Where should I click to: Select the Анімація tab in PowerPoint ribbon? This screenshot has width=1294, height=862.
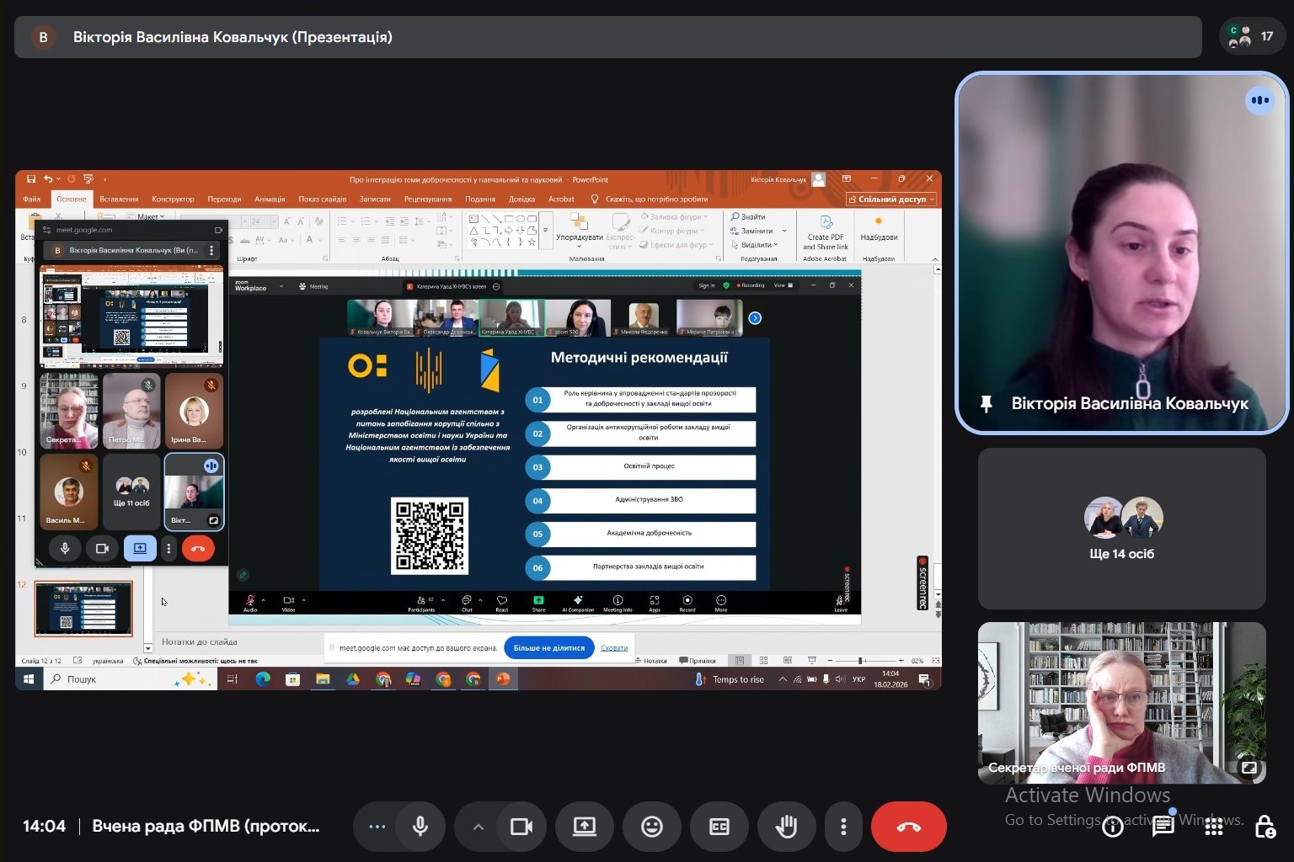270,200
